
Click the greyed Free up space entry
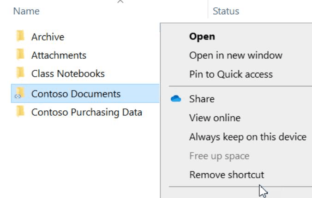[219, 156]
